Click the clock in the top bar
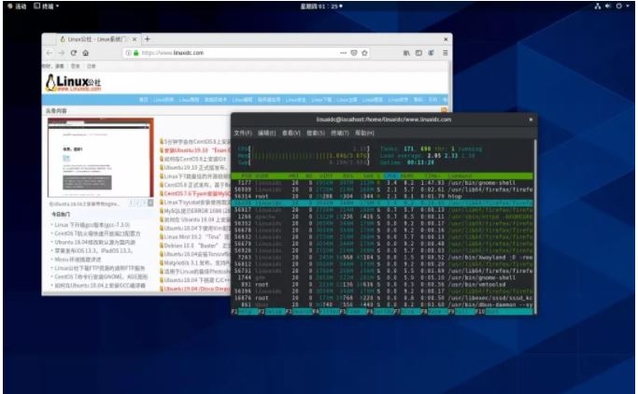638x394 pixels. (x=318, y=6)
